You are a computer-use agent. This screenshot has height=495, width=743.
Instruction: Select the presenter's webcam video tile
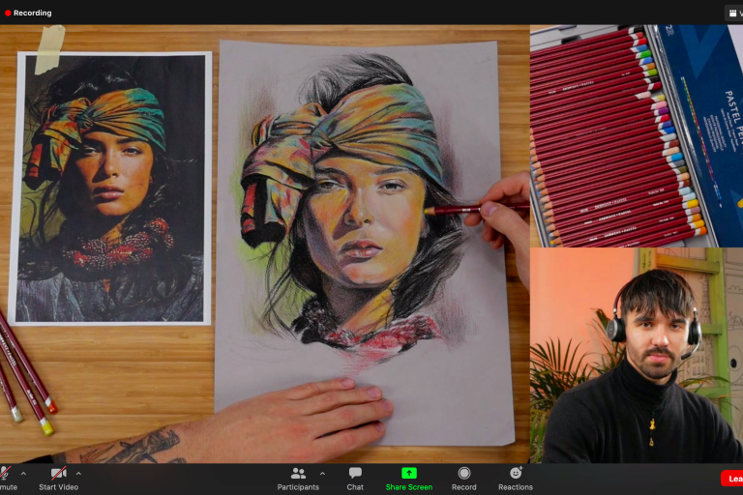pos(636,355)
